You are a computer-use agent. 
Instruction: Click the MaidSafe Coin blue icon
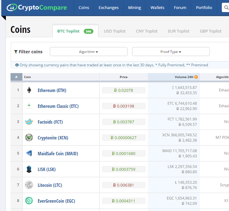tap(29, 153)
